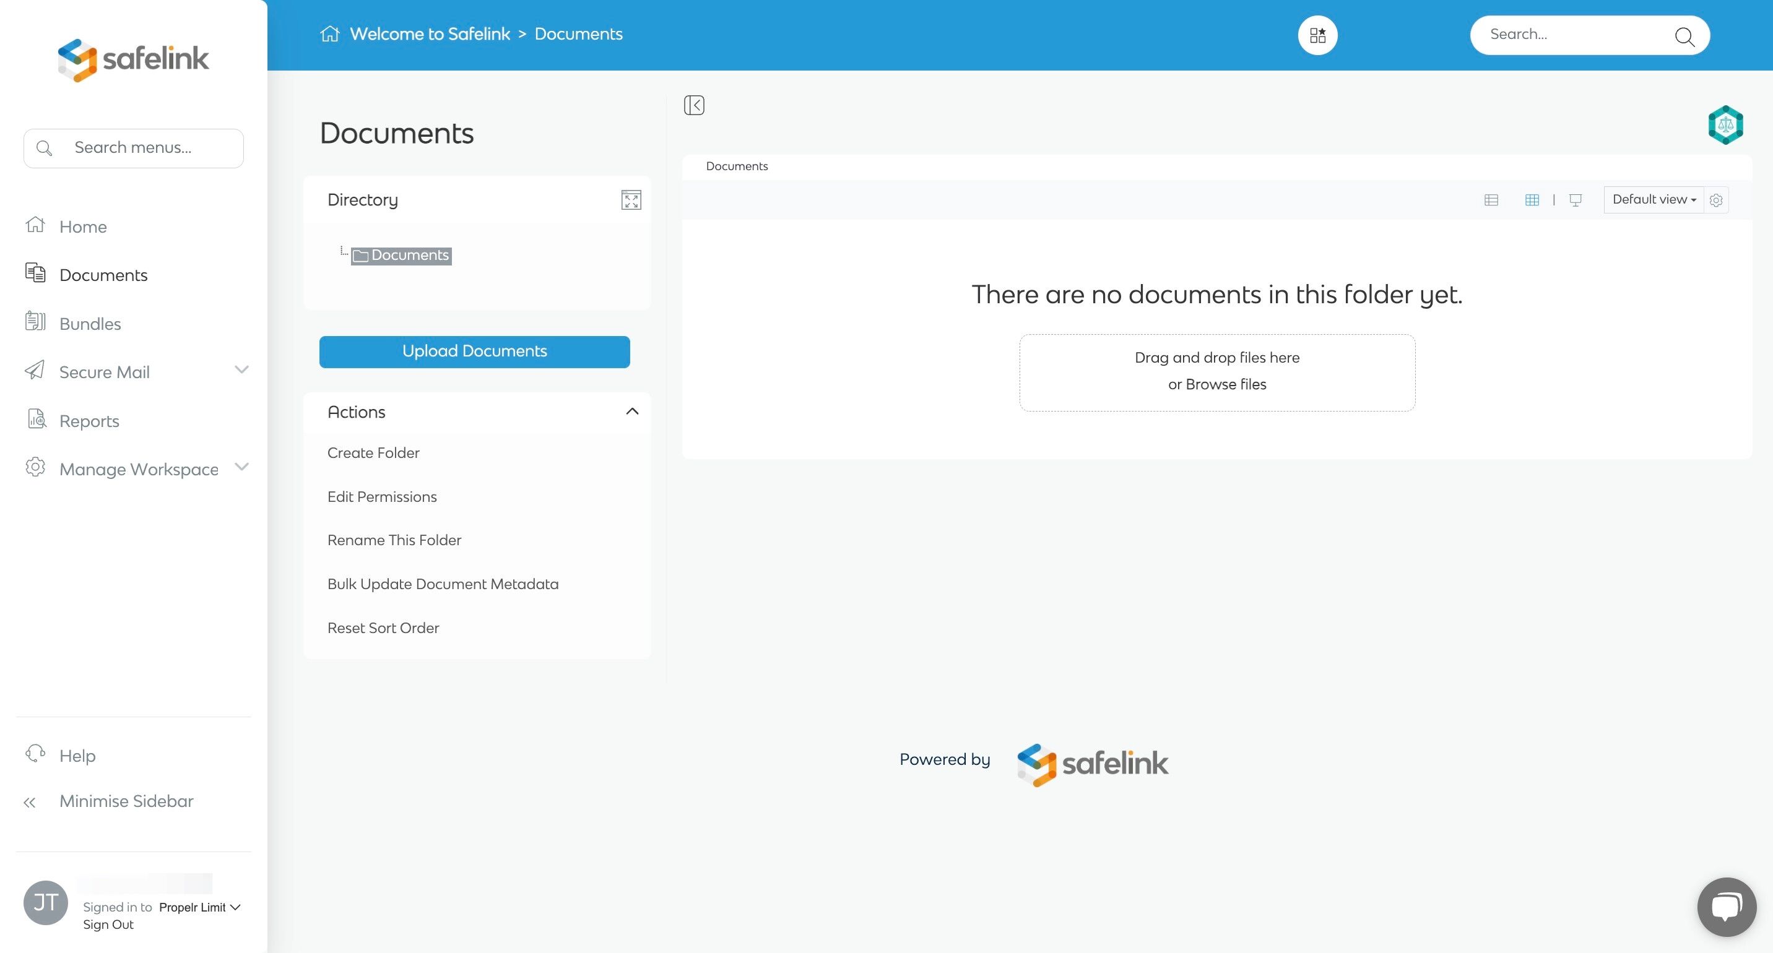This screenshot has width=1773, height=953.
Task: Click Reset Sort Order action
Action: pos(383,627)
